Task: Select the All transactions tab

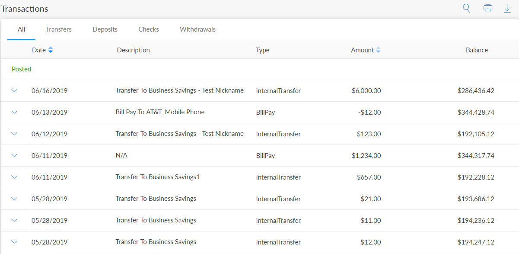Action: tap(21, 29)
